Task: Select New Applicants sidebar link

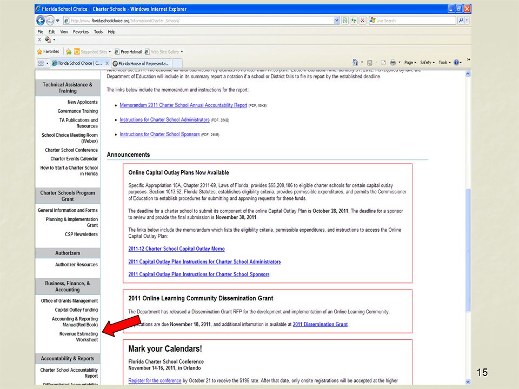Action: [82, 102]
